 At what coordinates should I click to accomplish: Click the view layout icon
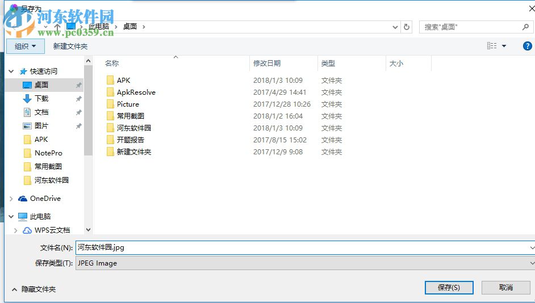[492, 45]
